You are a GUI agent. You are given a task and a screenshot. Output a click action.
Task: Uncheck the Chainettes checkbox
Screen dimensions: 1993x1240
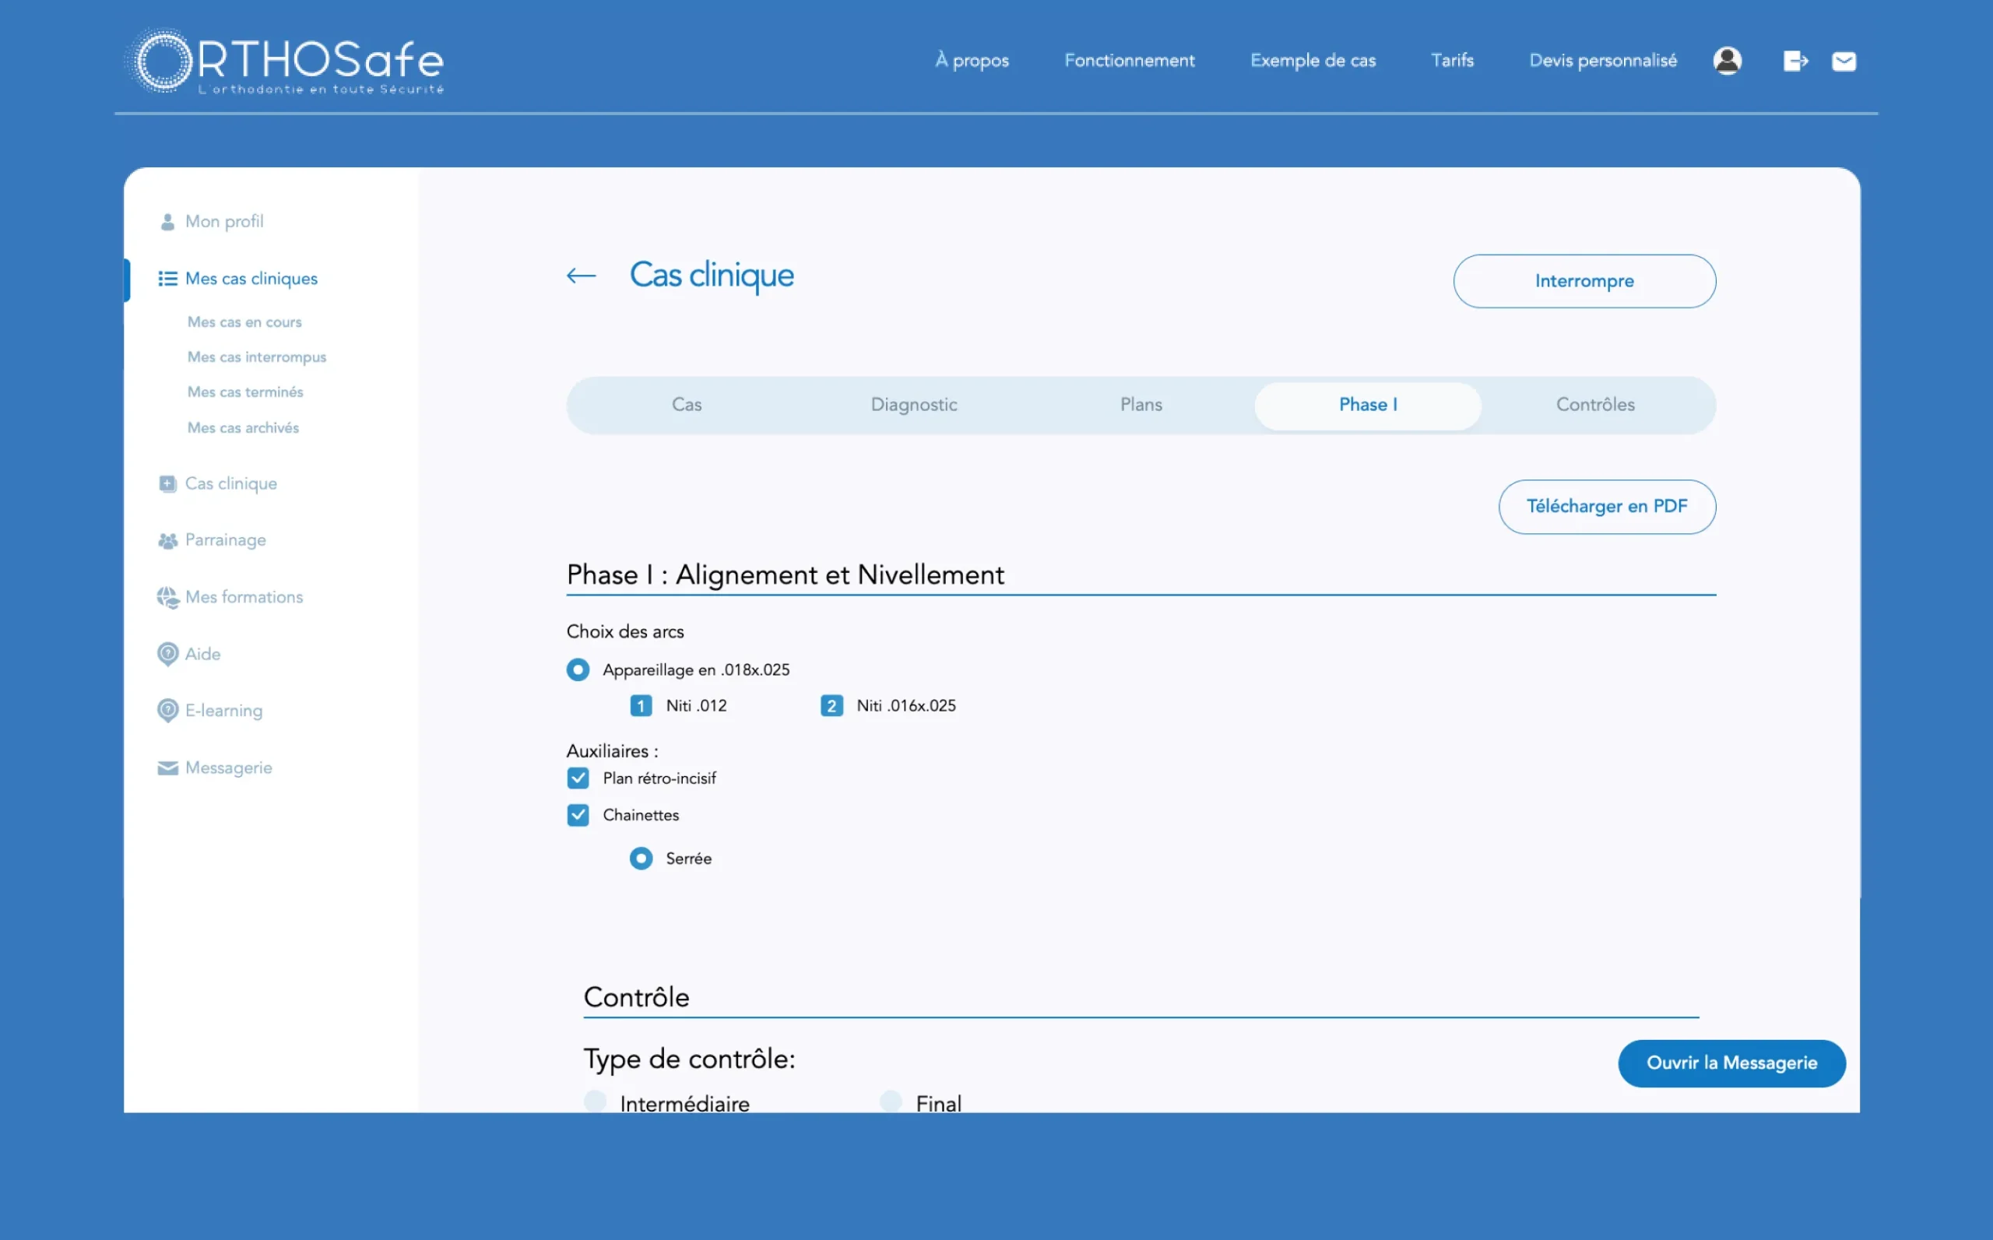578,814
